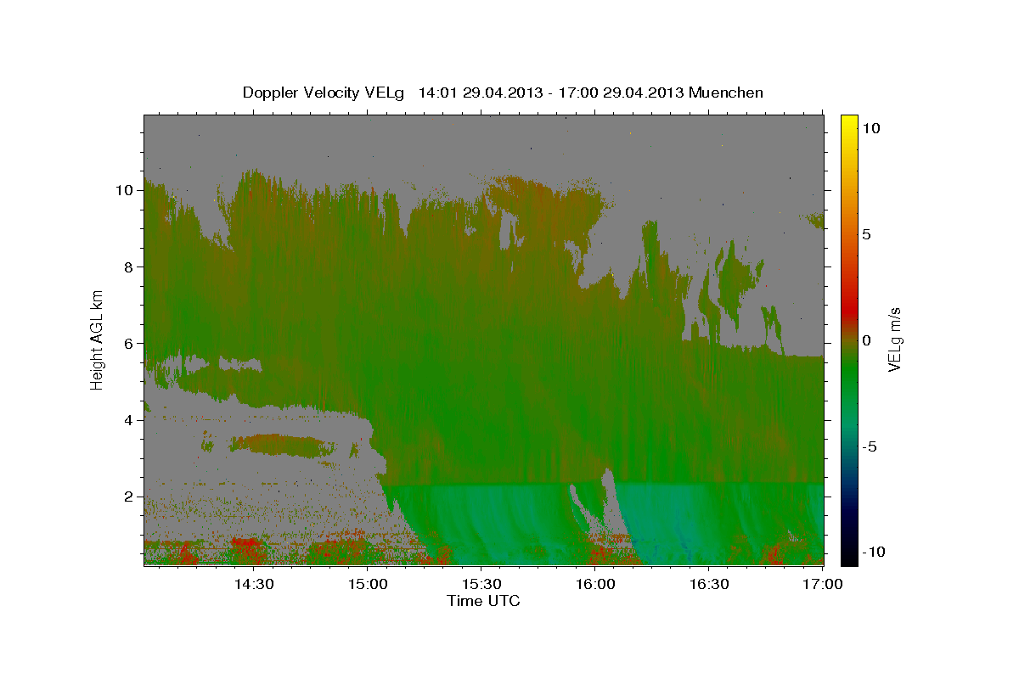Click the 'Height AGL km' axis label

click(x=98, y=339)
